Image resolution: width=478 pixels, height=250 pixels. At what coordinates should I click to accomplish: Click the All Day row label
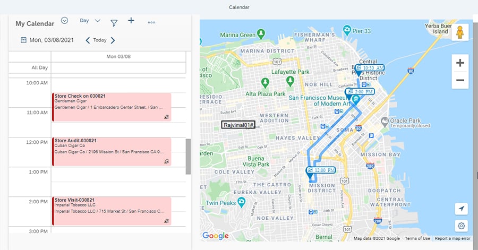[40, 67]
